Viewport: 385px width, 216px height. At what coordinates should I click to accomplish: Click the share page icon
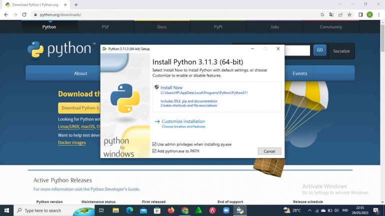tap(340, 14)
